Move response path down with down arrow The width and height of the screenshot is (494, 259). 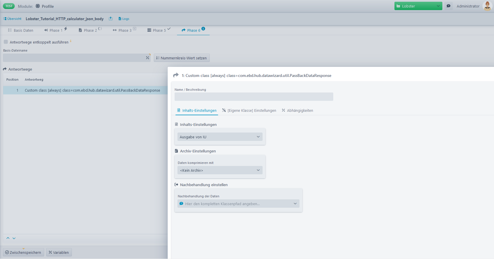coord(14,238)
